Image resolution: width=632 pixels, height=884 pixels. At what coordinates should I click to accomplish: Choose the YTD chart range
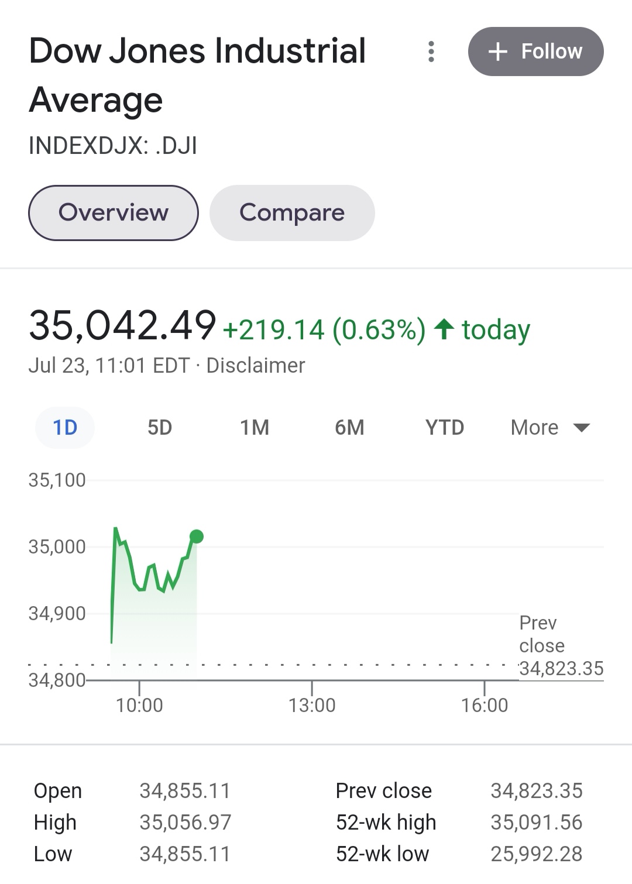click(x=445, y=428)
